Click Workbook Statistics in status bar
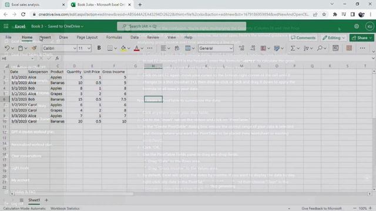 pyautogui.click(x=65, y=209)
